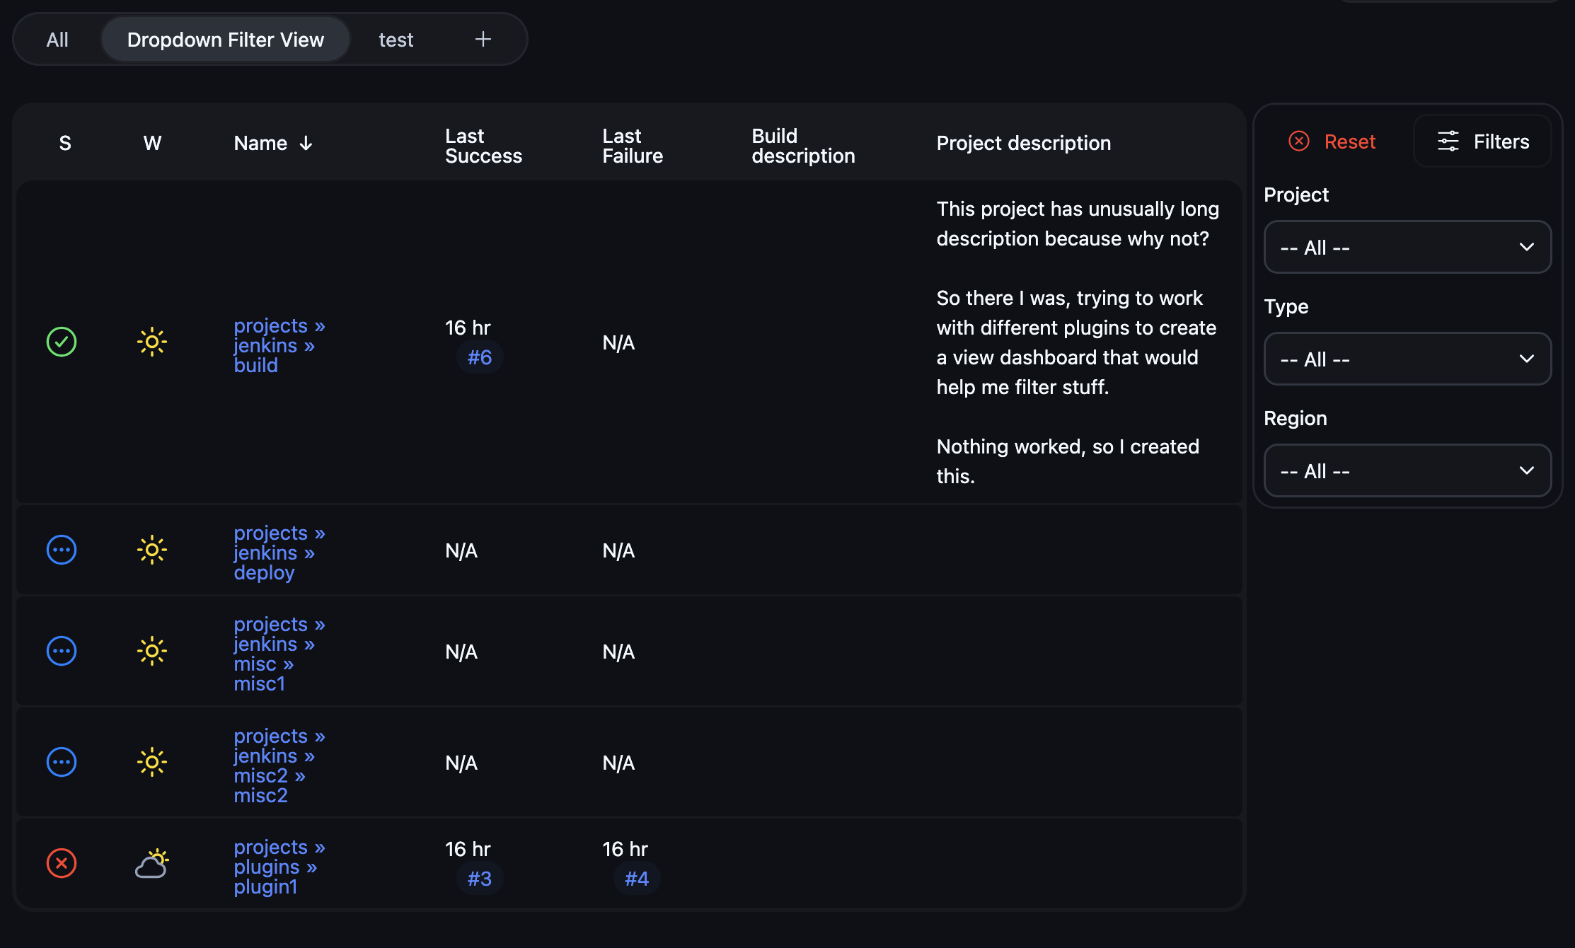Open the Region filter dropdown

pos(1407,470)
